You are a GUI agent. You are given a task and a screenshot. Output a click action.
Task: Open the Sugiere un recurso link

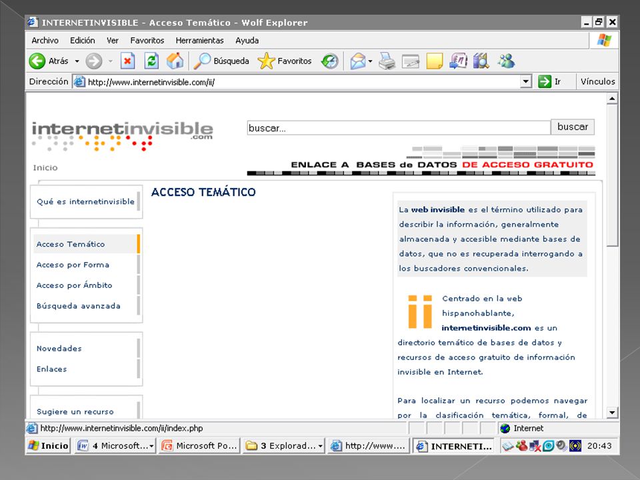pos(75,412)
